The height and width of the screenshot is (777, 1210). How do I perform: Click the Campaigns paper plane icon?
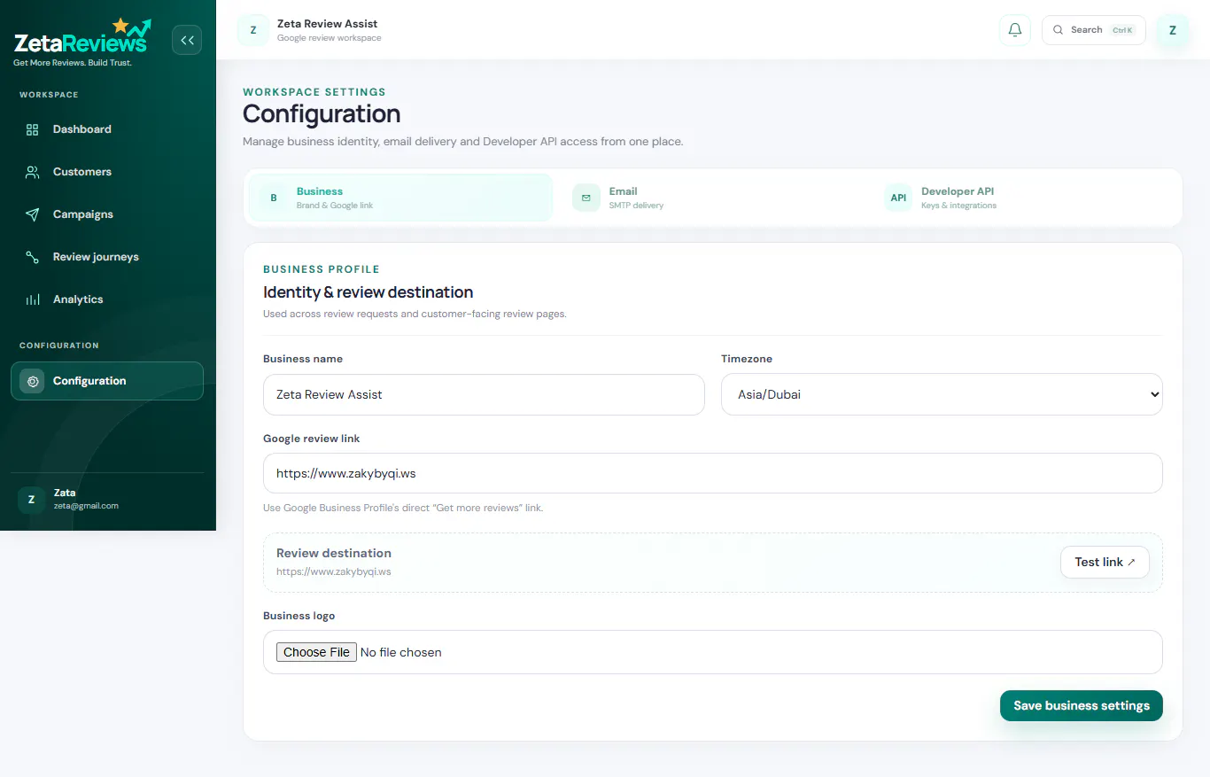(x=33, y=214)
